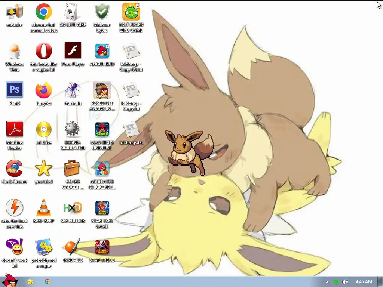Launch the 'furryfox' Firefox icon
This screenshot has width=383, height=287.
click(43, 90)
